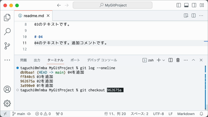Select encoding UTF-8 in status bar

(x=158, y=114)
